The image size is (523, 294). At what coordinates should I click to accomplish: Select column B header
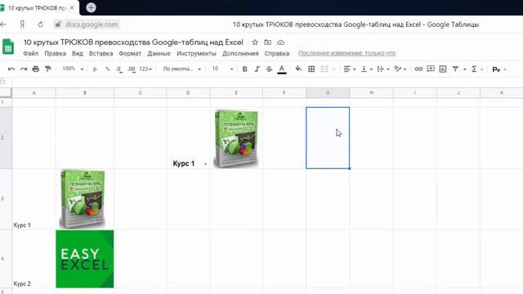pyautogui.click(x=85, y=92)
